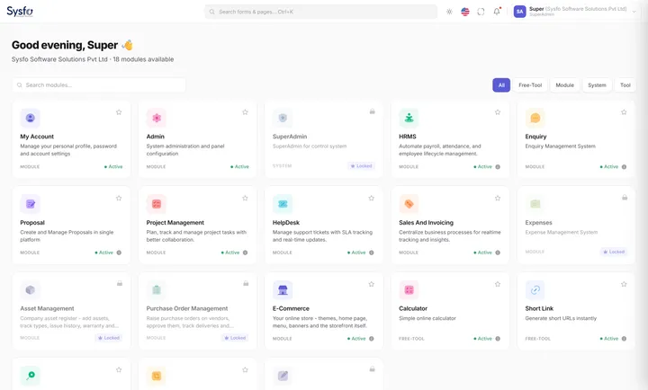Viewport: 648px width, 390px height.
Task: Favorite the Enquiry card star
Action: (x=624, y=112)
